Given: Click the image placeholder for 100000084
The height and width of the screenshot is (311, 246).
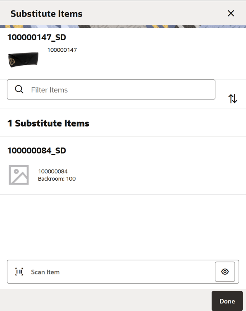Looking at the screenshot, I should click(19, 175).
